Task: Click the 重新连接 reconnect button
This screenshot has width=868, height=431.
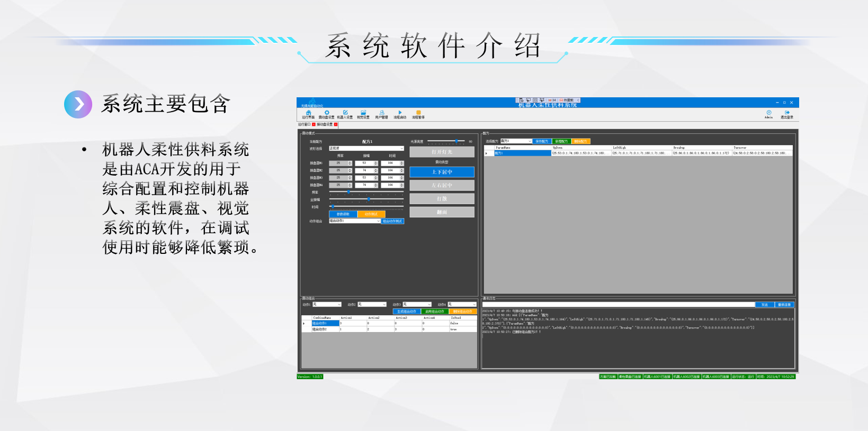Action: (784, 305)
